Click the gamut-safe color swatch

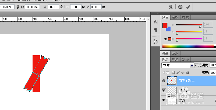(x=169, y=39)
